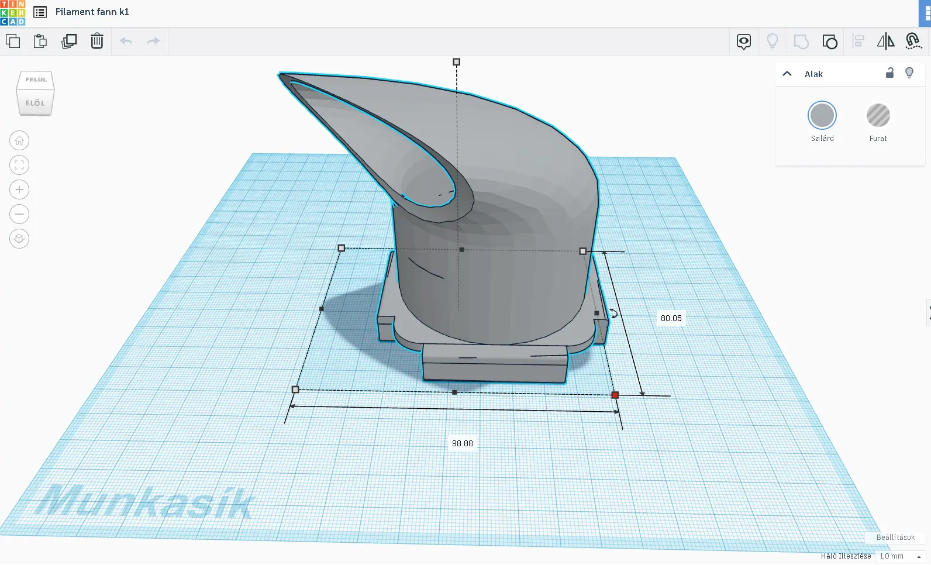Click the FELÜL face of the view cube
Screen dimensions: 931x565
(x=36, y=80)
